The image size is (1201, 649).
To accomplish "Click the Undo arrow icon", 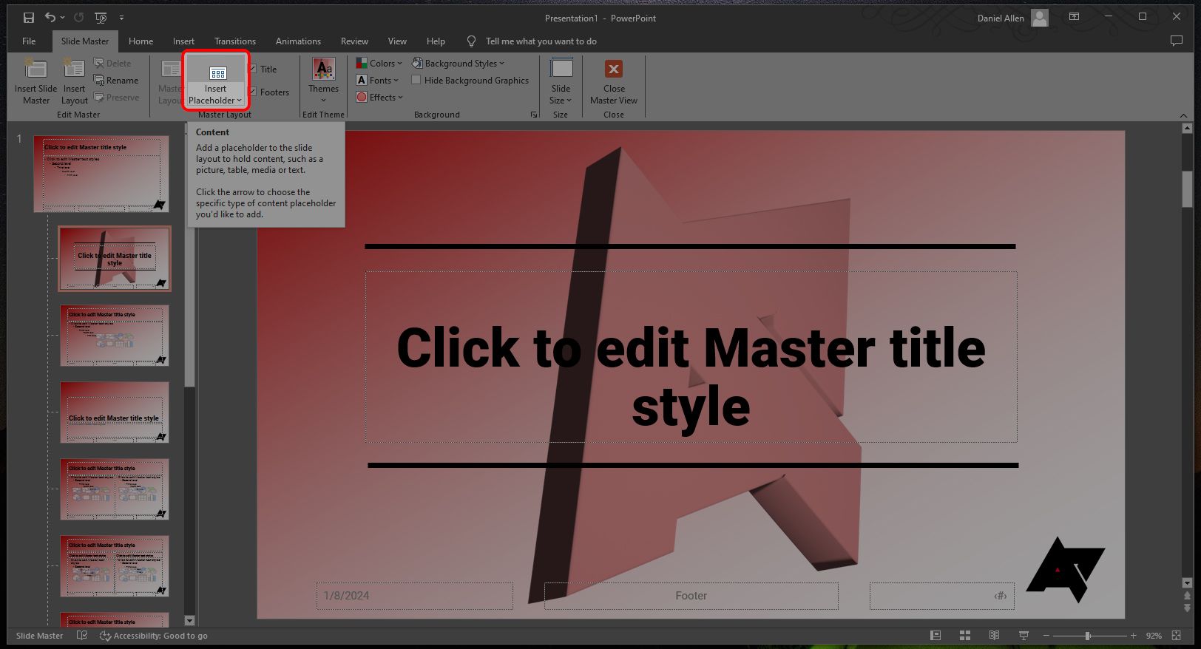I will pos(49,18).
